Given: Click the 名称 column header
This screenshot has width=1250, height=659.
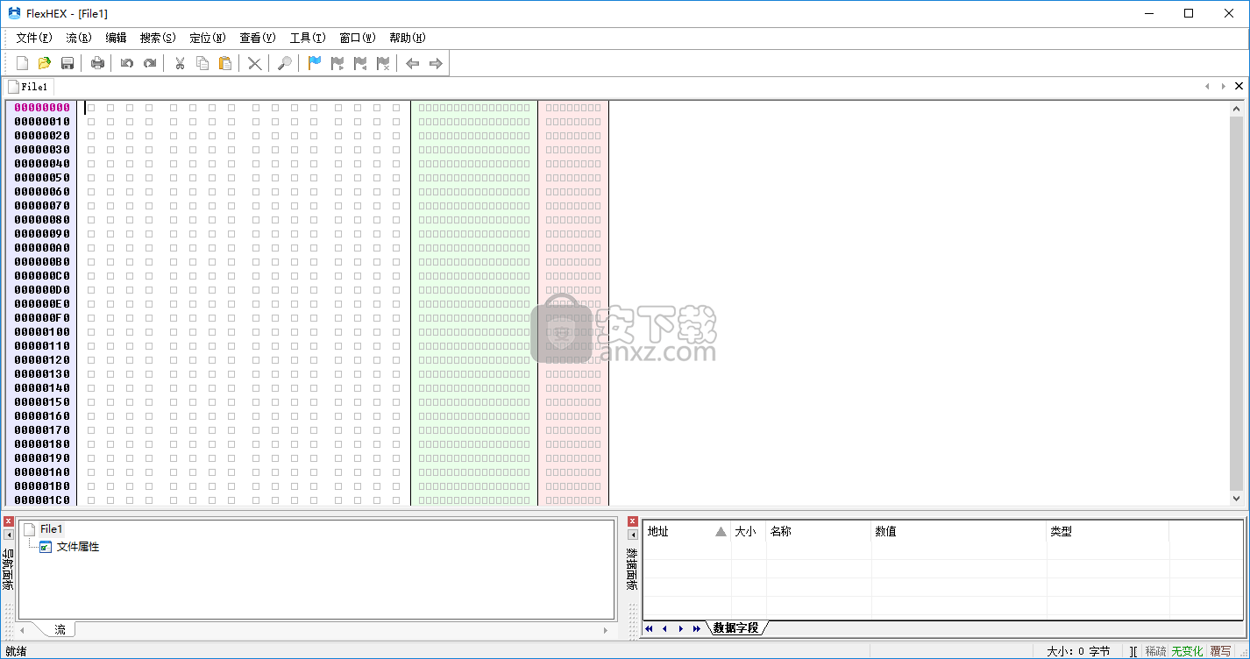Looking at the screenshot, I should click(x=819, y=531).
